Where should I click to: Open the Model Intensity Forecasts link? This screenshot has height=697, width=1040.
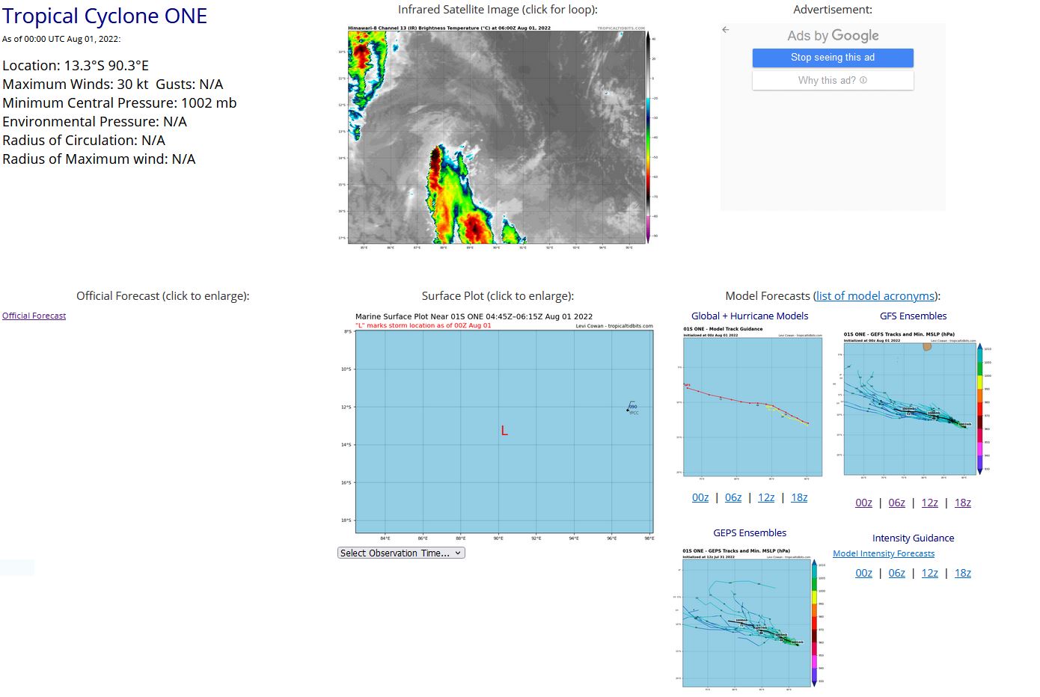coord(884,553)
